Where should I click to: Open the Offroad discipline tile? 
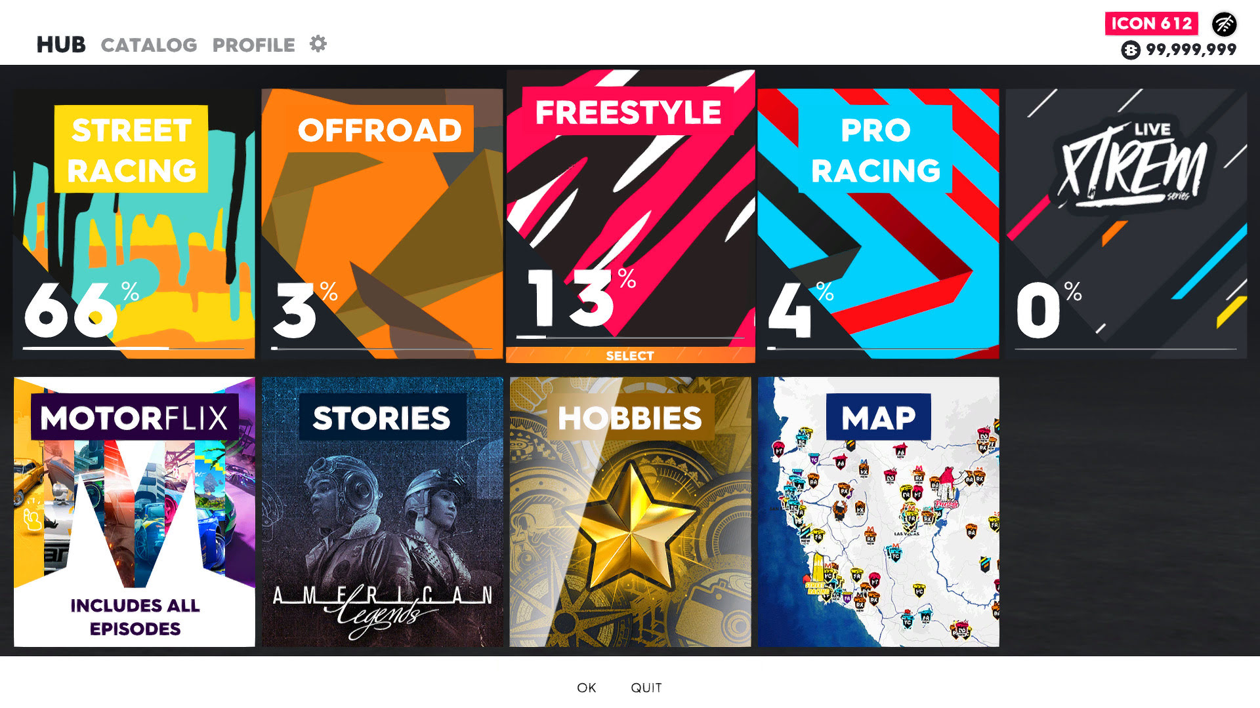point(383,224)
